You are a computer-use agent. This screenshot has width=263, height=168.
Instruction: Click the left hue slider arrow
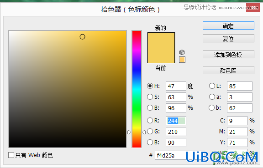[x=129, y=132]
